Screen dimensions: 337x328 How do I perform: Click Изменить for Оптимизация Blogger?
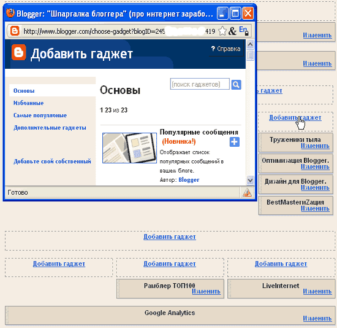(315, 166)
